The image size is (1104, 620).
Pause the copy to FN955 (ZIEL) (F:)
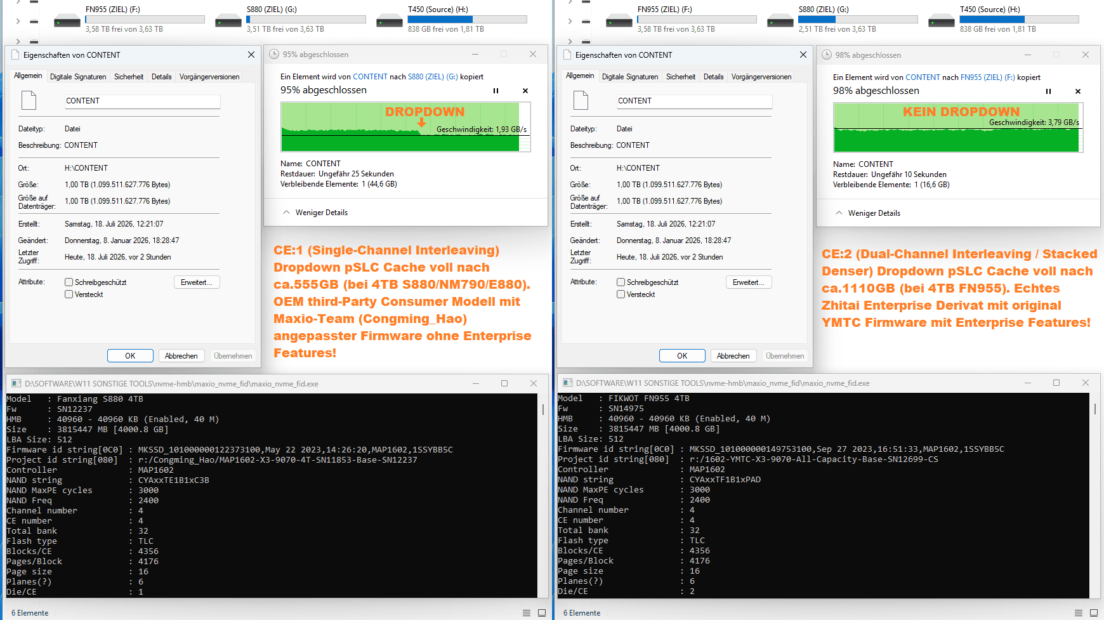click(1048, 91)
